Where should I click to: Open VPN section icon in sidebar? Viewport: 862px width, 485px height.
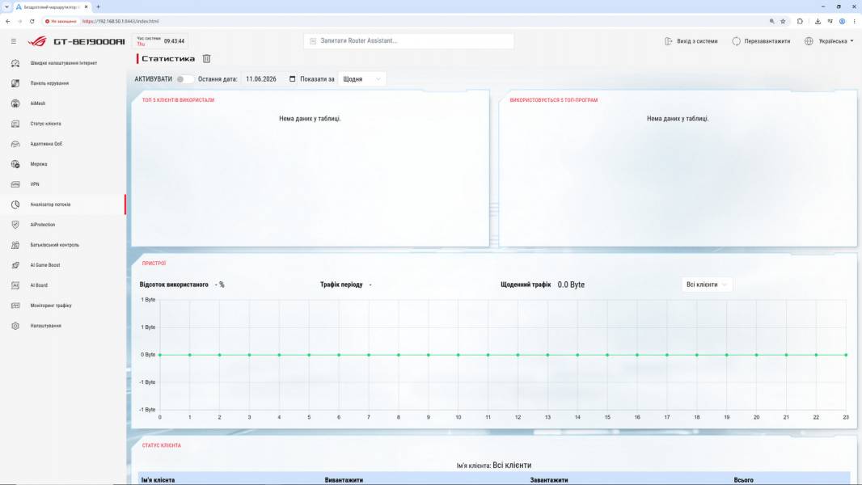(x=15, y=184)
